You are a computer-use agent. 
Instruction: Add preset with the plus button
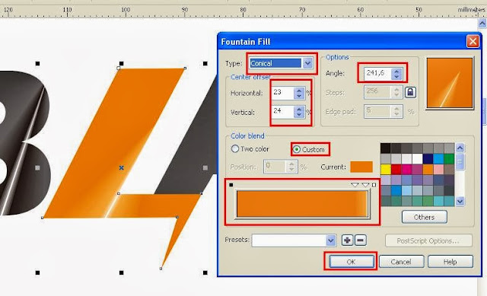click(347, 240)
